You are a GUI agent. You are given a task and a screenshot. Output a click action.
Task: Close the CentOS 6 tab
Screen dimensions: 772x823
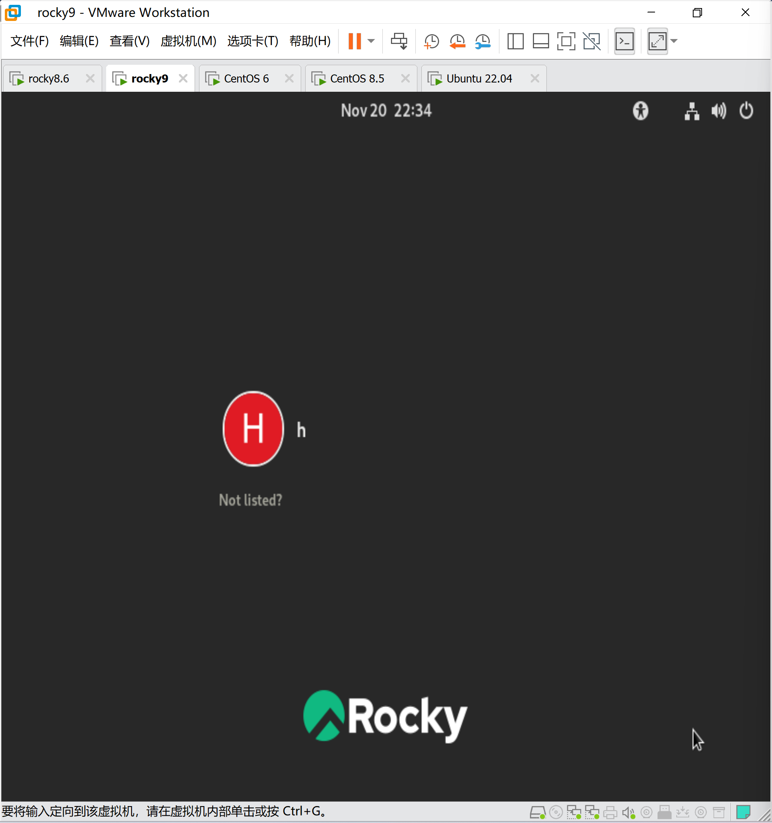(289, 78)
